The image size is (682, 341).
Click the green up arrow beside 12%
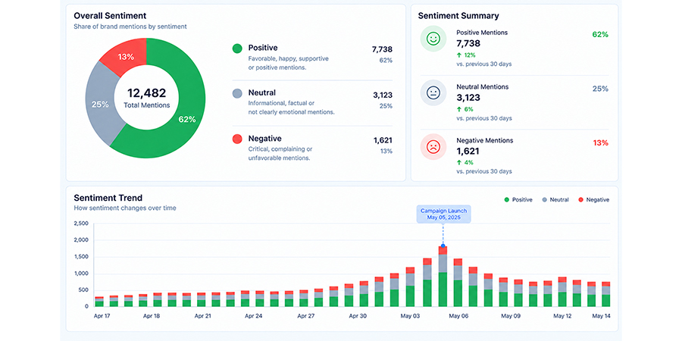(459, 55)
